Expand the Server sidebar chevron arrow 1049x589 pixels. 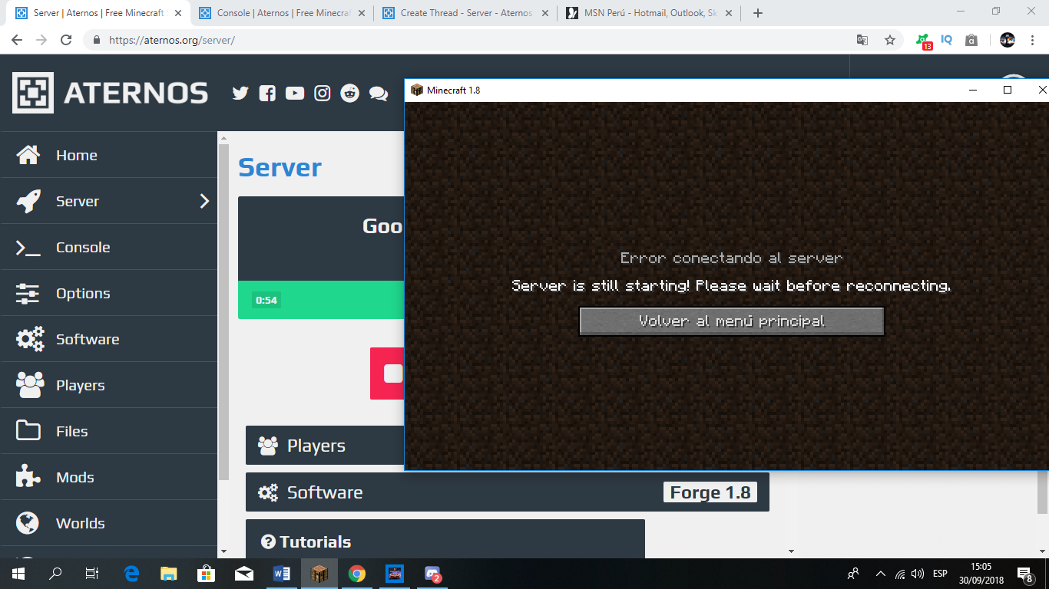(204, 201)
